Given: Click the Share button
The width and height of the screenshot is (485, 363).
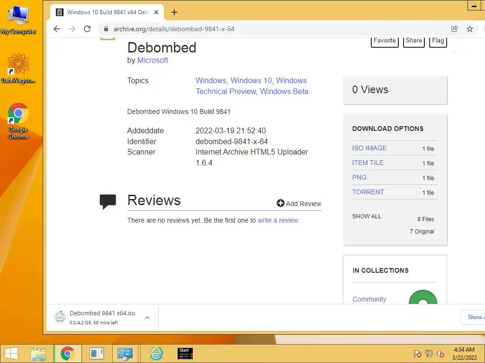Looking at the screenshot, I should pos(414,42).
